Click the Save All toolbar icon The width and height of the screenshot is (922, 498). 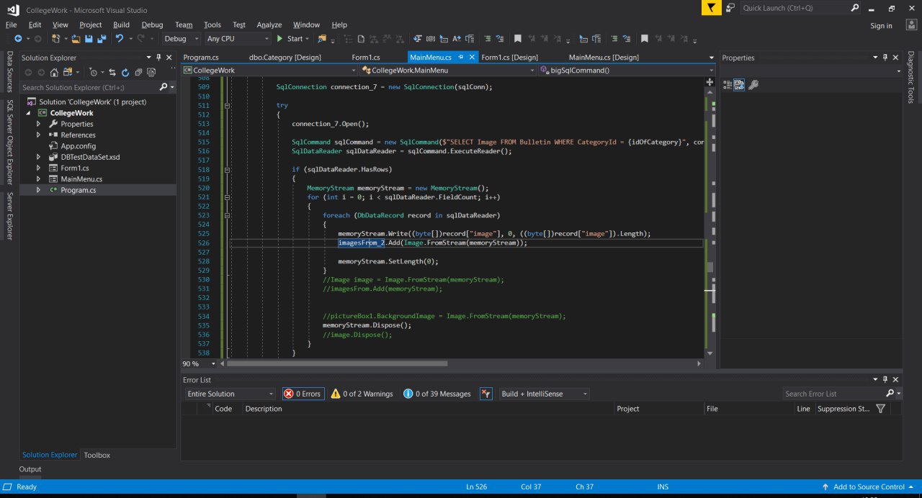[100, 39]
